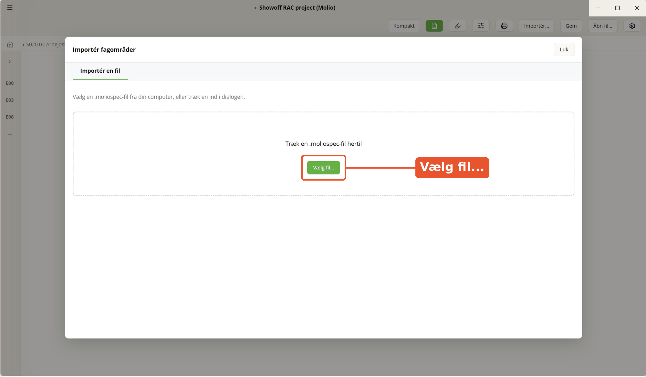646x377 pixels.
Task: Click the Åbn fil... button
Action: (x=603, y=26)
